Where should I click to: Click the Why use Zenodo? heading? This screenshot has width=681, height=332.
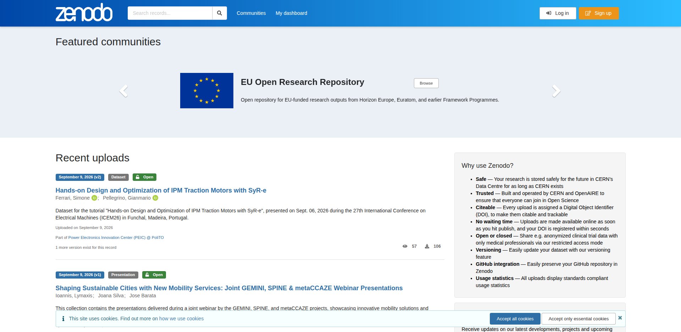(x=487, y=166)
